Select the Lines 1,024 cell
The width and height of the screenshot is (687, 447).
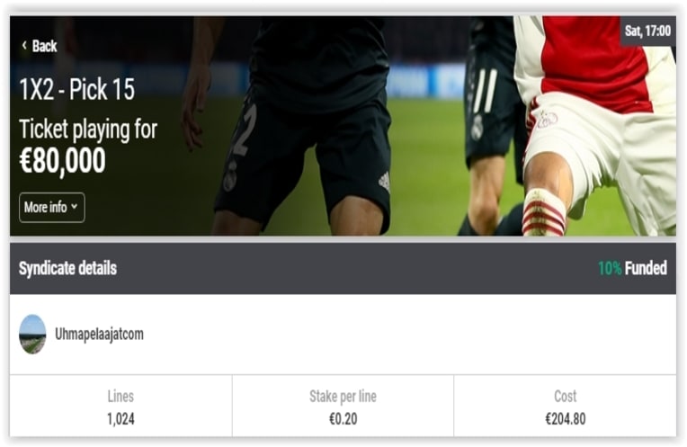(x=120, y=406)
